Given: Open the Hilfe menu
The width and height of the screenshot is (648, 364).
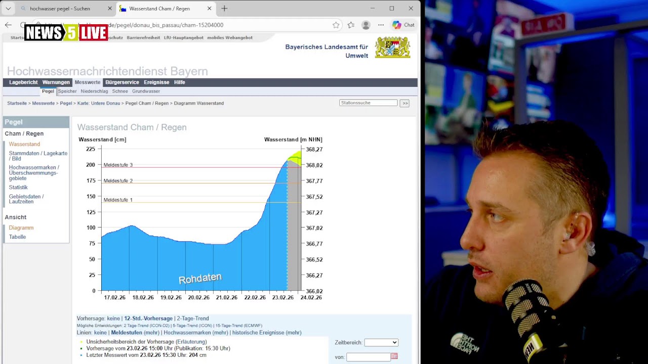Looking at the screenshot, I should coord(180,82).
